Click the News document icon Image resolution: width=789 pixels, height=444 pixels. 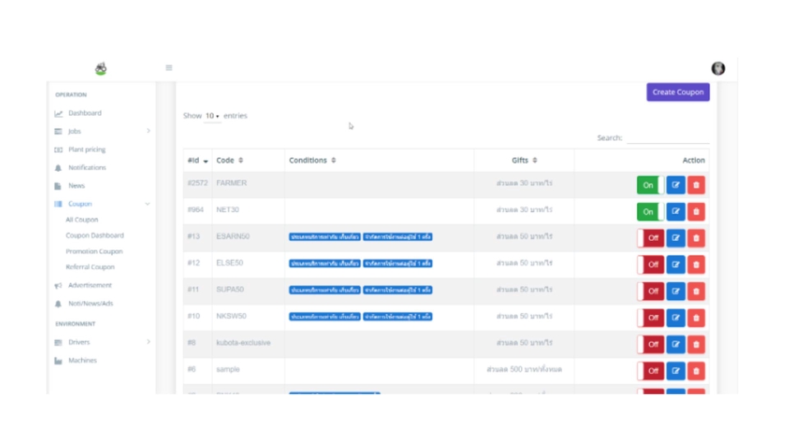pyautogui.click(x=58, y=186)
